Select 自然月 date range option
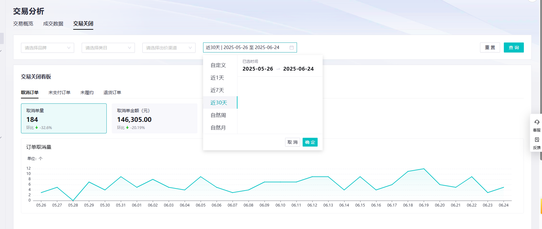 [x=218, y=128]
